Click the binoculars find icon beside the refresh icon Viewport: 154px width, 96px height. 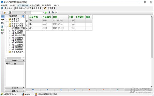[x=53, y=13]
